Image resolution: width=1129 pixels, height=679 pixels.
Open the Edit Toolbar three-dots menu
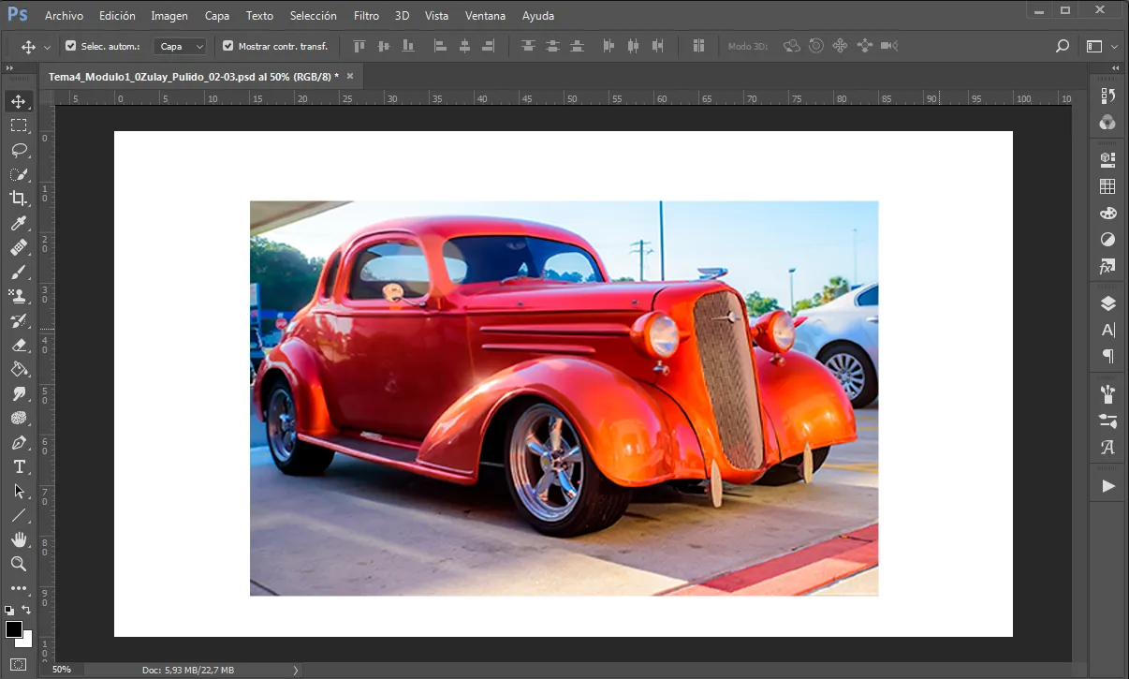click(19, 588)
